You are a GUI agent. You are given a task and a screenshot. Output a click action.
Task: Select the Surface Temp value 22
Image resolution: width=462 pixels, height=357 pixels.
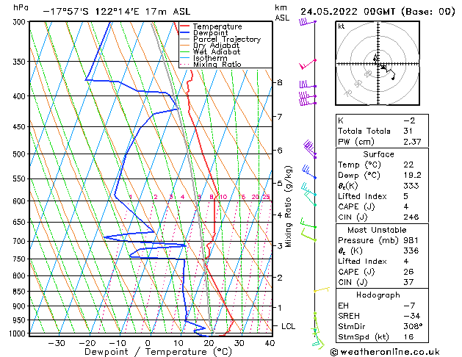coord(408,165)
